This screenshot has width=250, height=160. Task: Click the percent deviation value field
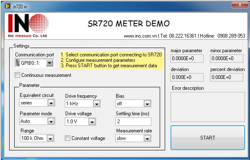tap(227, 77)
